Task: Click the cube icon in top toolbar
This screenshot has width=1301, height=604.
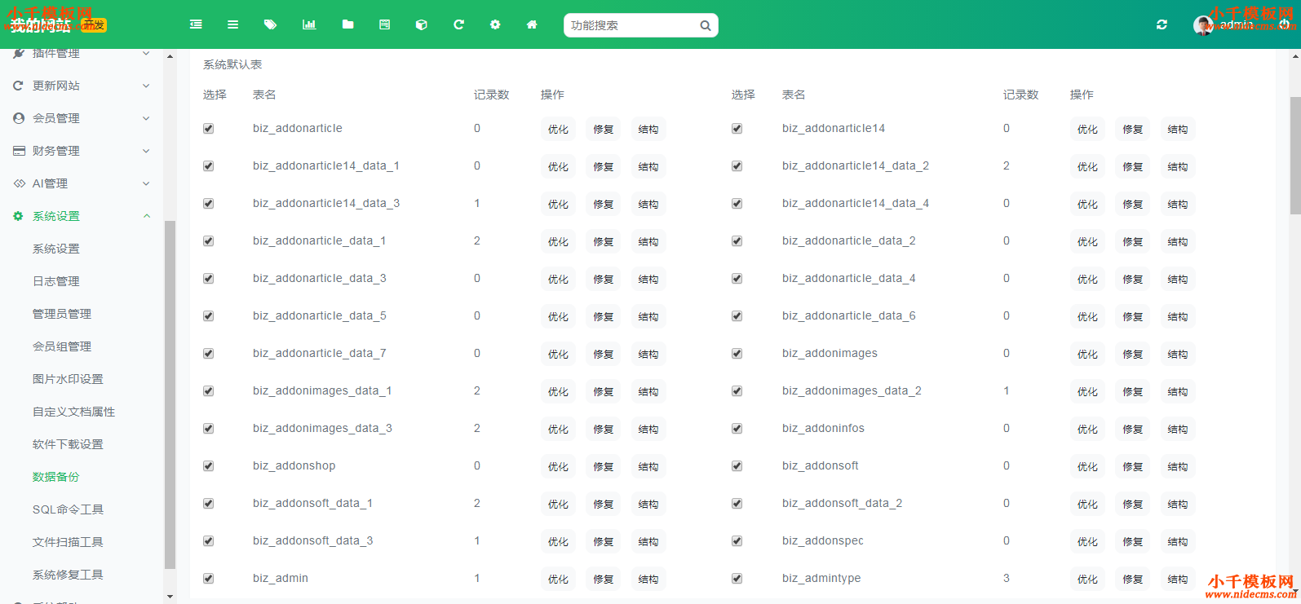Action: click(421, 25)
